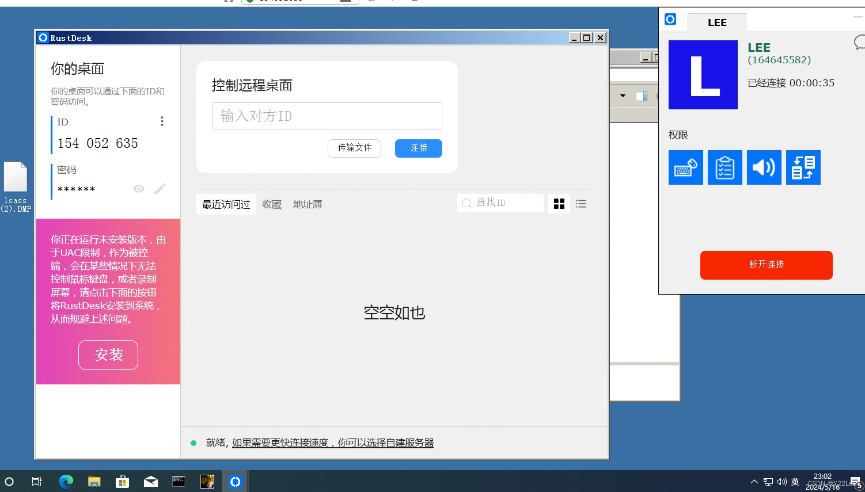Toggle clipboard permission for LEE
Image resolution: width=865 pixels, height=492 pixels.
tap(725, 167)
